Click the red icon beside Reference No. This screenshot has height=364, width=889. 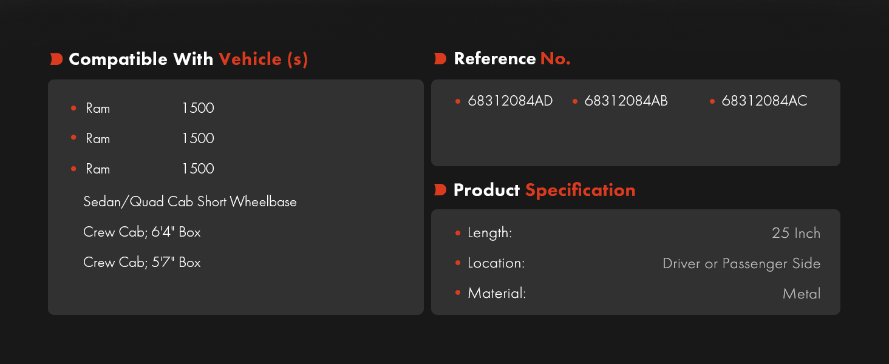[440, 59]
